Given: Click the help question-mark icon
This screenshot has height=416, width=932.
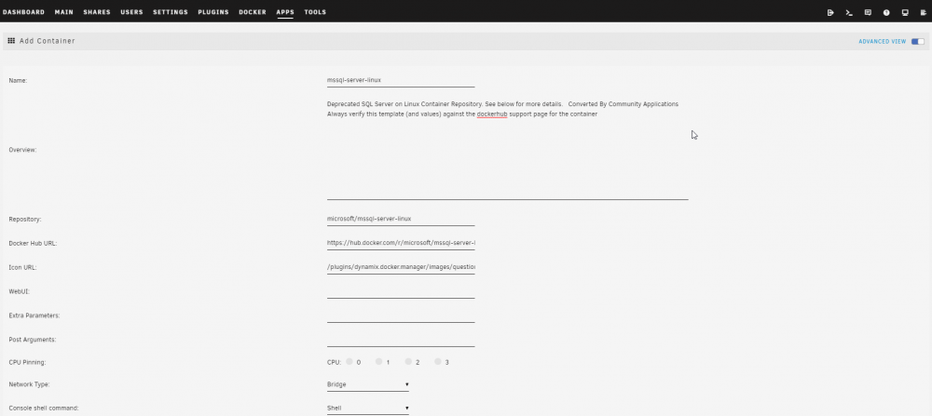Looking at the screenshot, I should point(886,12).
